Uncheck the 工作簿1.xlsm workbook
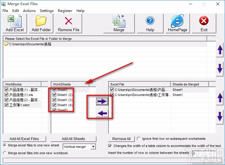This screenshot has width=225, height=165. pyautogui.click(x=6, y=105)
